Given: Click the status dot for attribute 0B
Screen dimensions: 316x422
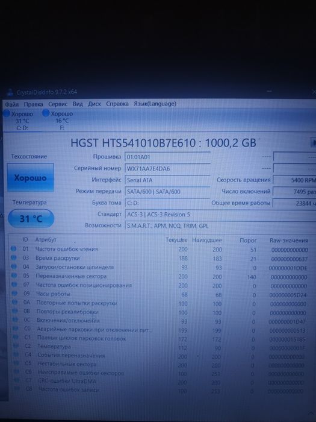Looking at the screenshot, I should 15,311.
